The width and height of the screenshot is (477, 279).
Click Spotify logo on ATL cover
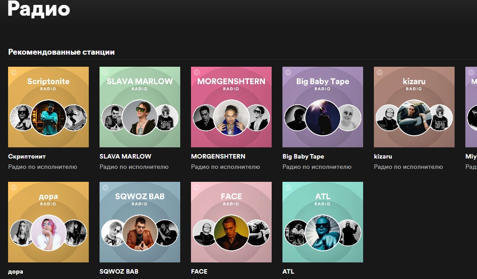(288, 188)
